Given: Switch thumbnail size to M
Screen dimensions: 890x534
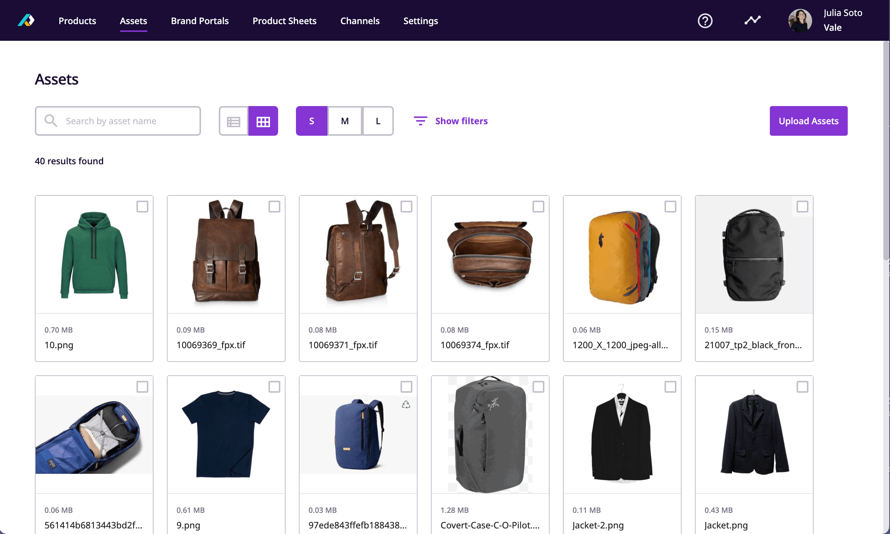Looking at the screenshot, I should (345, 121).
